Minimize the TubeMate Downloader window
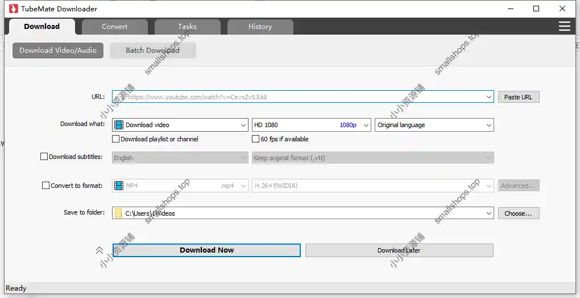The height and width of the screenshot is (298, 580). 511,9
